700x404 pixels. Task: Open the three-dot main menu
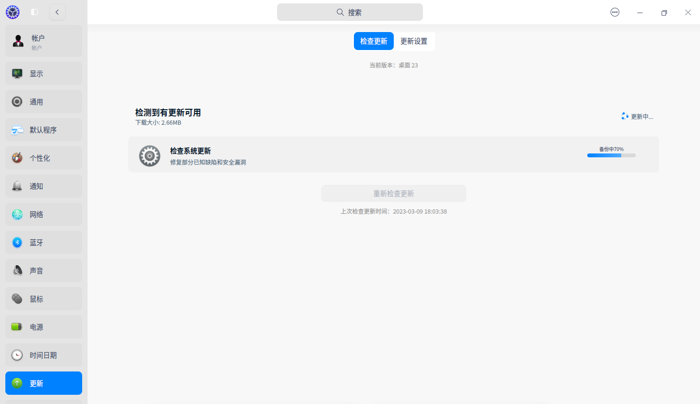[615, 12]
